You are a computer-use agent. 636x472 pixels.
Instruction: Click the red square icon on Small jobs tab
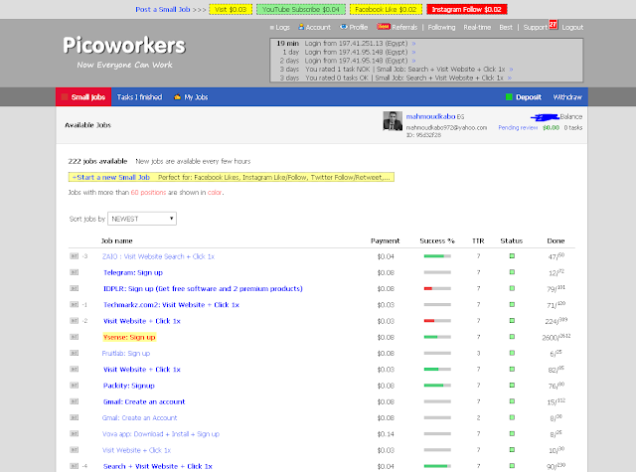coord(65,97)
